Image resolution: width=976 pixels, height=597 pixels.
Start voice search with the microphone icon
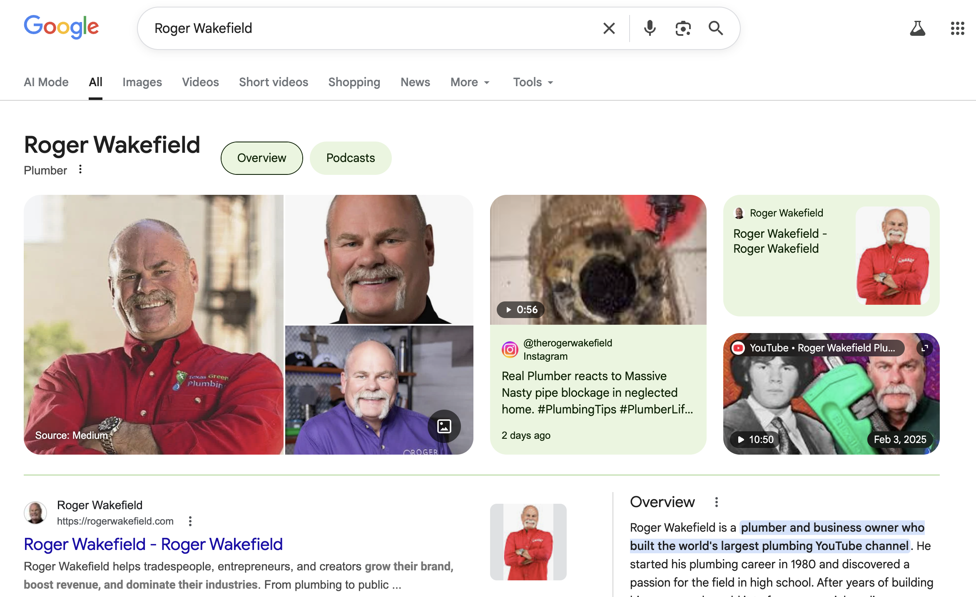[649, 28]
